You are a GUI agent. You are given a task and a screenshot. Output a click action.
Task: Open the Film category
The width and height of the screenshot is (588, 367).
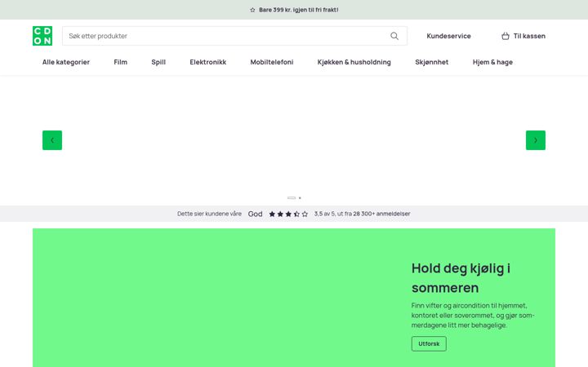tap(120, 62)
